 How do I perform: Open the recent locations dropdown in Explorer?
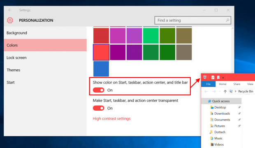tap(220, 91)
